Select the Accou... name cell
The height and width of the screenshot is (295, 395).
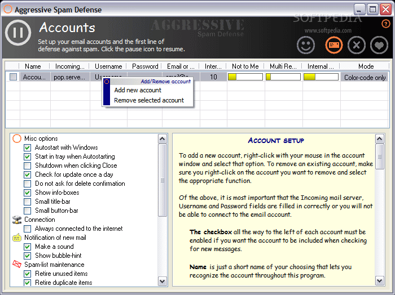pyautogui.click(x=35, y=77)
